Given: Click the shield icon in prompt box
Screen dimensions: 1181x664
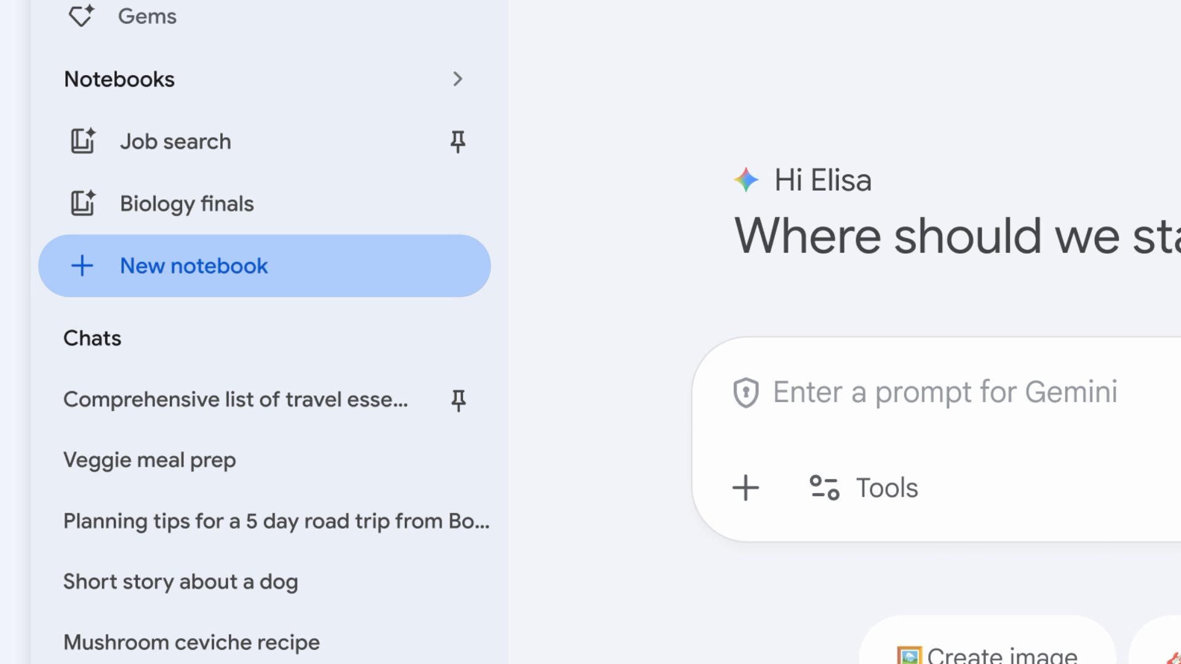Looking at the screenshot, I should (x=746, y=393).
